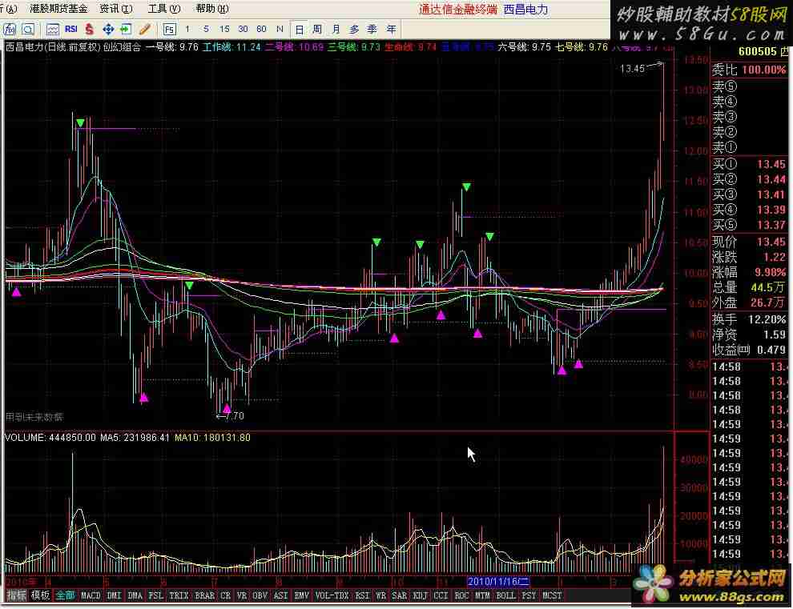This screenshot has width=793, height=609.
Task: Click the line chart icon in toolbar
Action: 53,29
